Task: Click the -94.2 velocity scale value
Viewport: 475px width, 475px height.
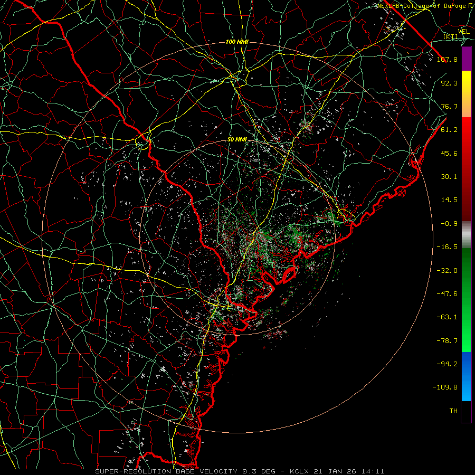Action: click(447, 364)
